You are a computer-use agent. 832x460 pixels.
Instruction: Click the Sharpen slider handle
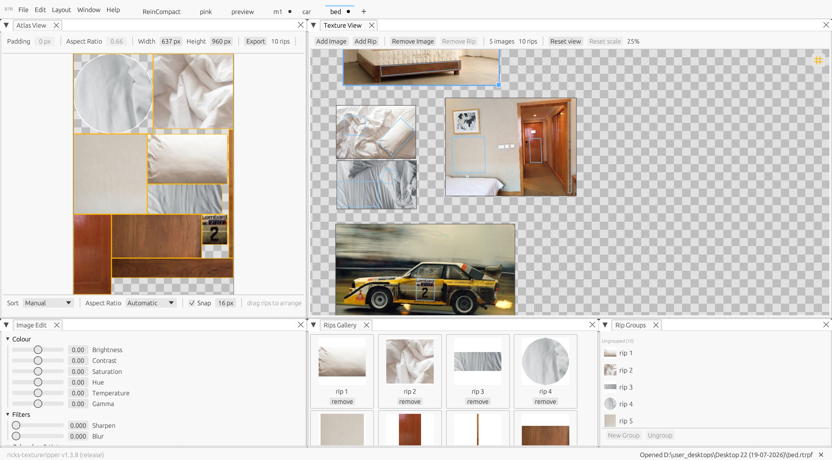(x=16, y=425)
